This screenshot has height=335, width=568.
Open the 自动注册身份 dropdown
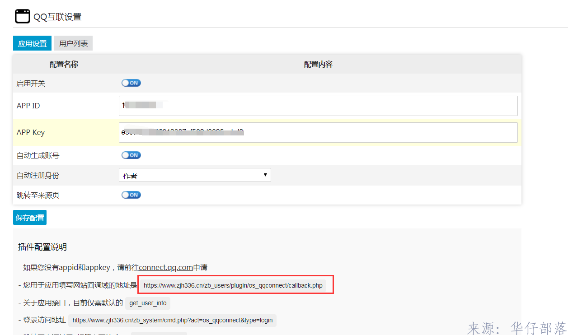tap(195, 175)
